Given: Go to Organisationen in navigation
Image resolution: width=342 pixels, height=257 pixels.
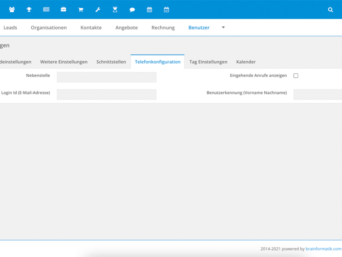Looking at the screenshot, I should (49, 28).
